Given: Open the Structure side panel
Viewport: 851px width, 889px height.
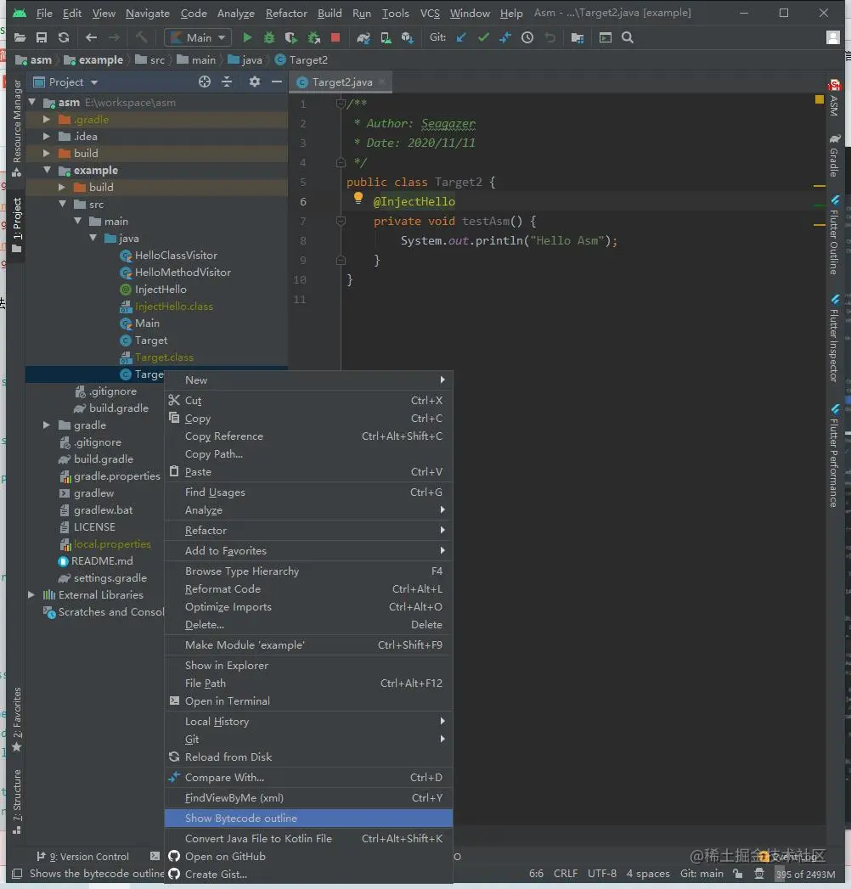Looking at the screenshot, I should click(16, 802).
